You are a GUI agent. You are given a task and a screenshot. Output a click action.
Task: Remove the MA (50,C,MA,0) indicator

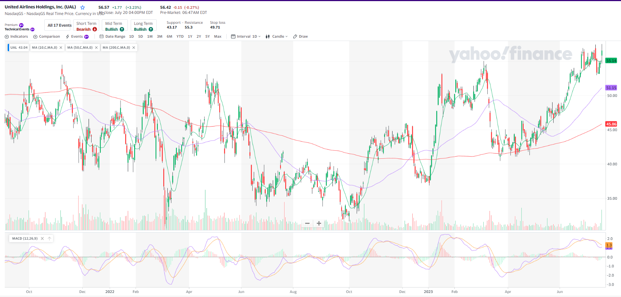coord(96,48)
